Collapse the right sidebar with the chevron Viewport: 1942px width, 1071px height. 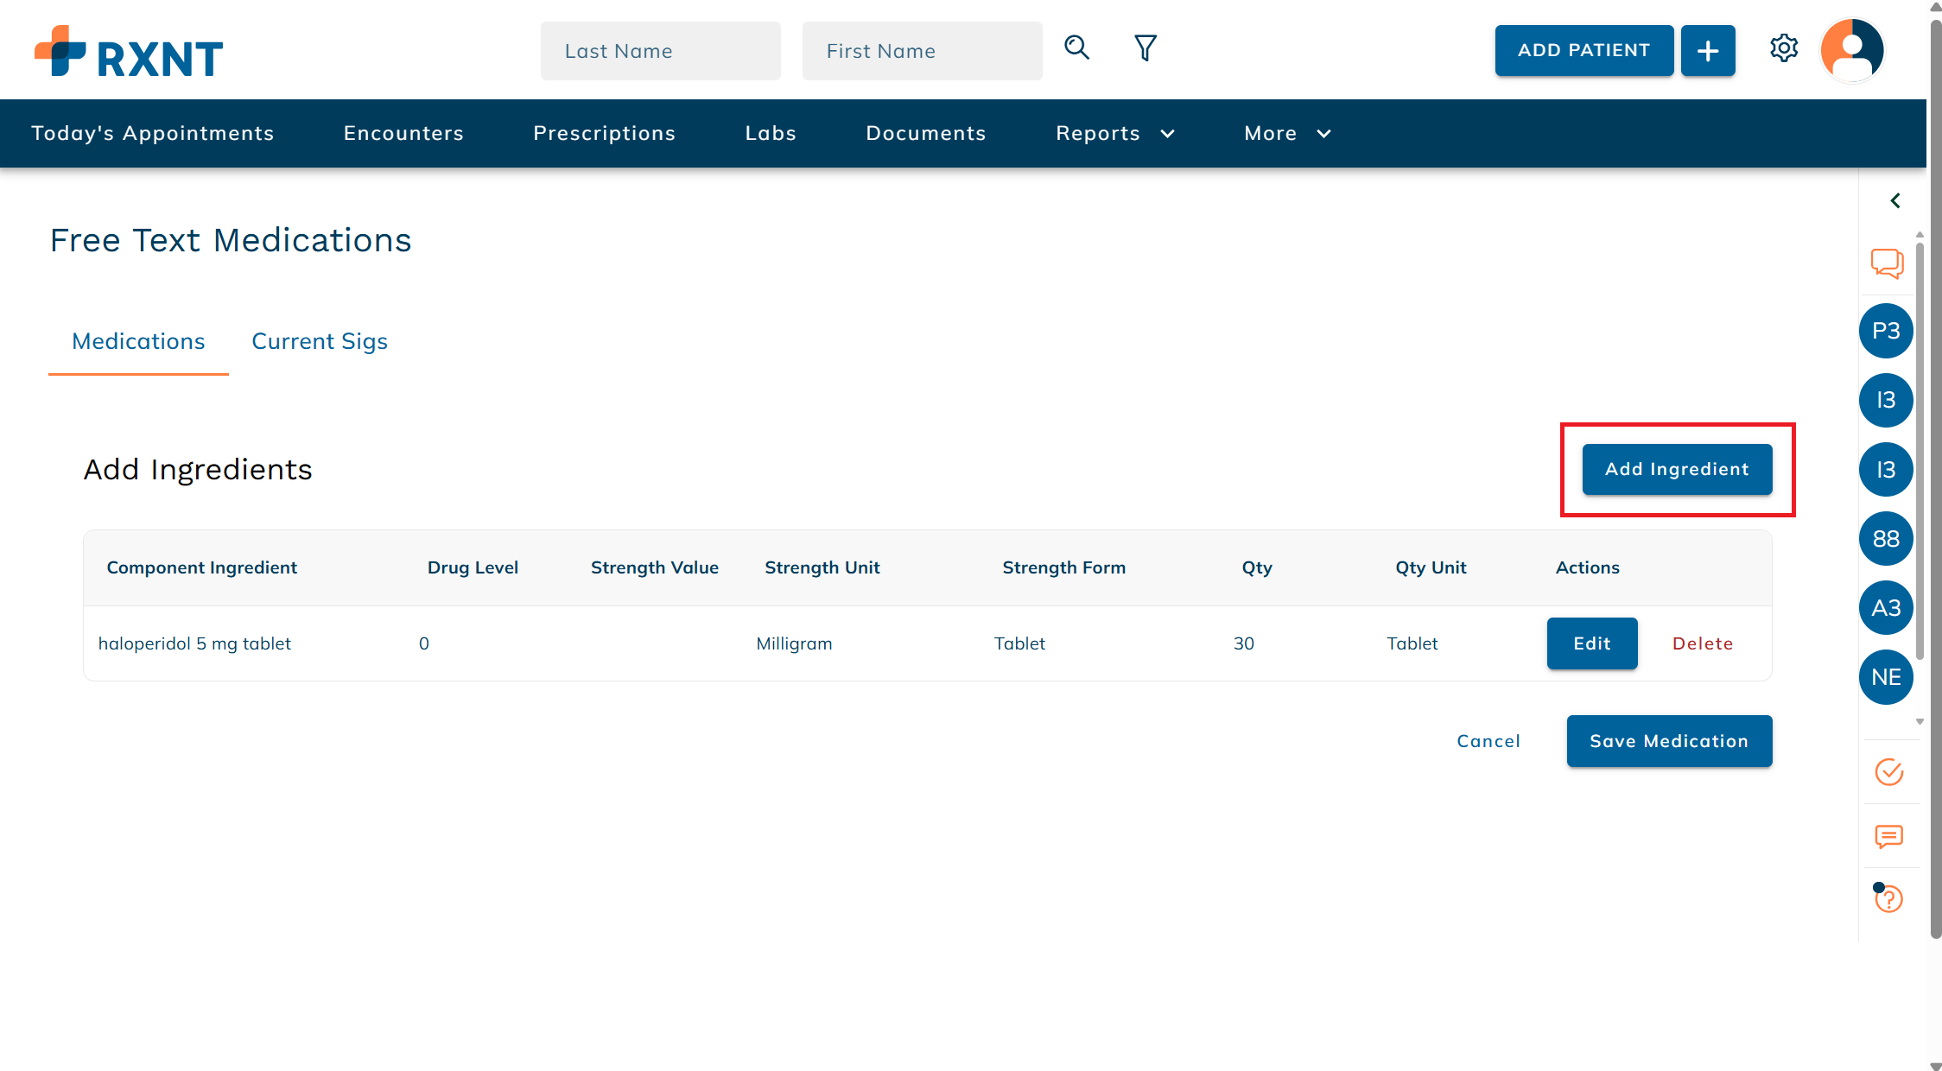coord(1895,200)
